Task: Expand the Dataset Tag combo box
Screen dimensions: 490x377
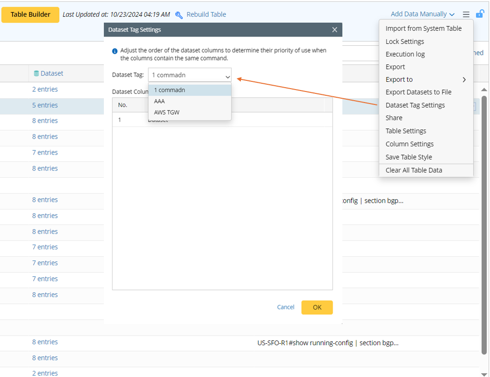Action: click(227, 76)
